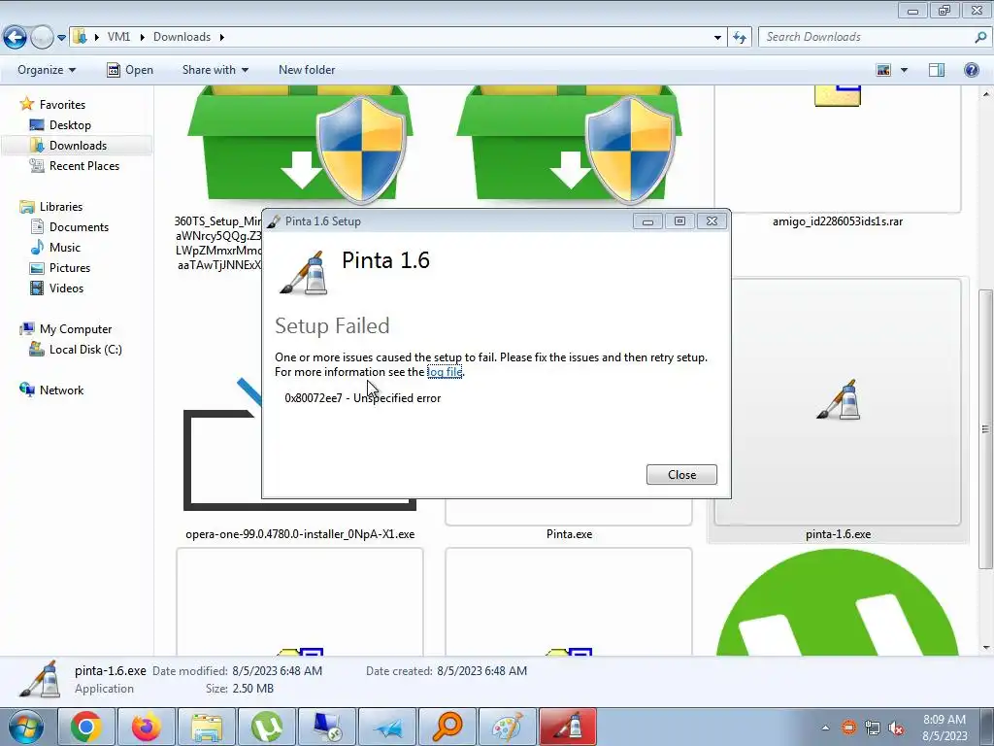Expand the address bar history dropdown
This screenshot has height=746, width=994.
(717, 38)
